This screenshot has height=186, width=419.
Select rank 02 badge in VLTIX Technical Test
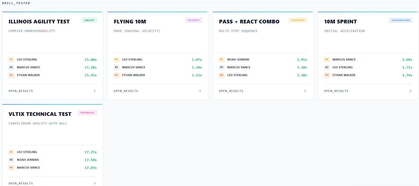tap(11, 160)
